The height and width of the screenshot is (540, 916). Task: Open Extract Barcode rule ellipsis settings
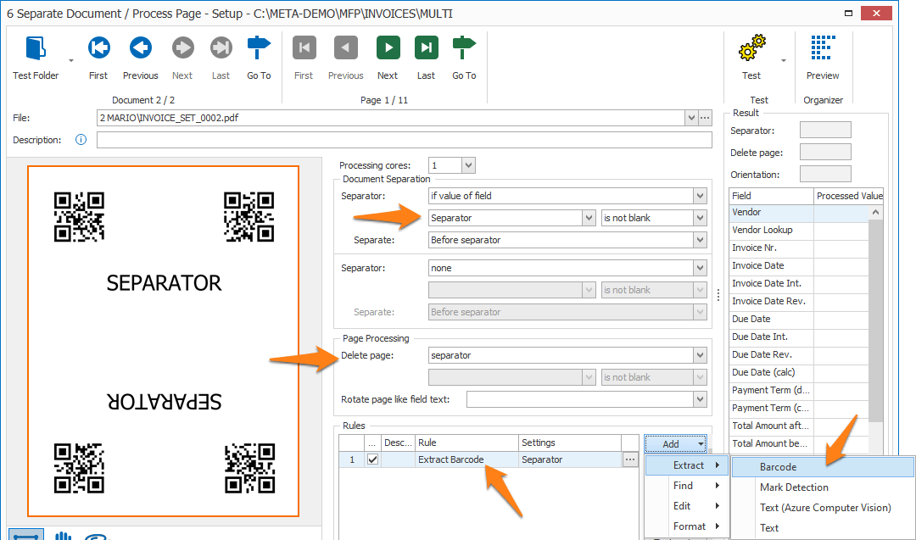(x=629, y=459)
